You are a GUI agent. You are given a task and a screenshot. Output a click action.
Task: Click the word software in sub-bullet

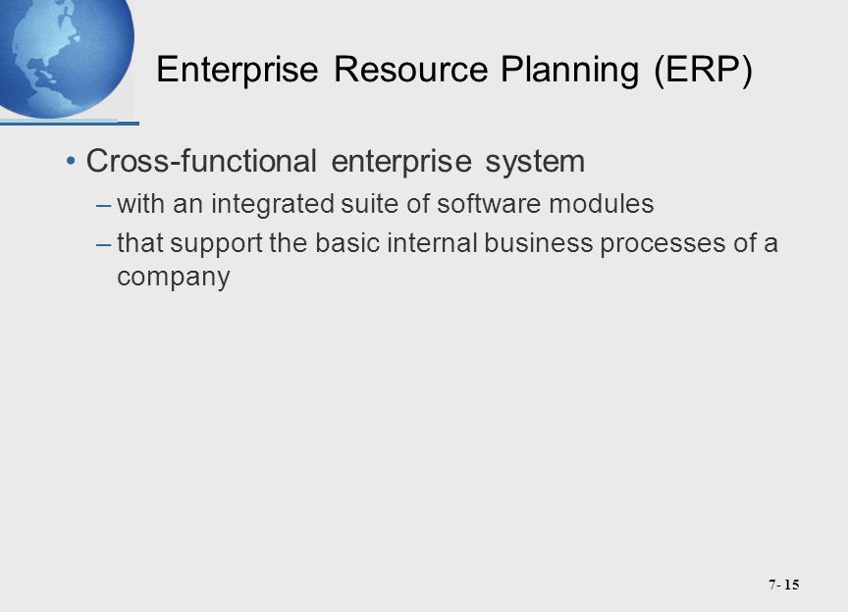tap(489, 204)
